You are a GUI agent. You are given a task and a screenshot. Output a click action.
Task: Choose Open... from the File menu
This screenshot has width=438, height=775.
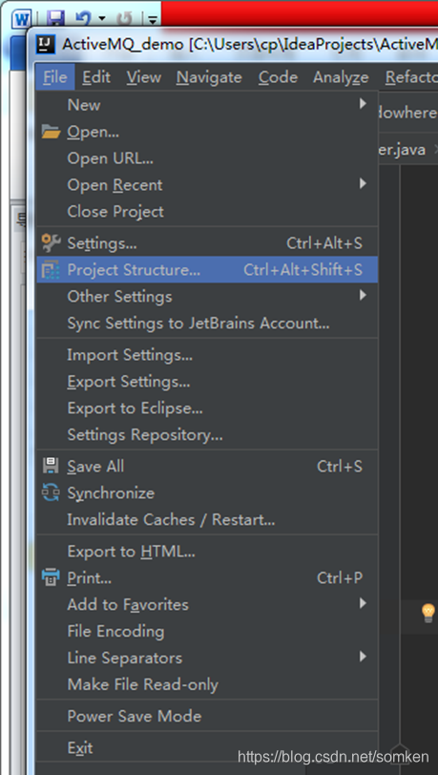207,132
